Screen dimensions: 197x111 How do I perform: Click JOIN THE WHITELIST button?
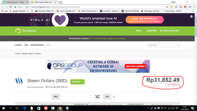(145, 20)
